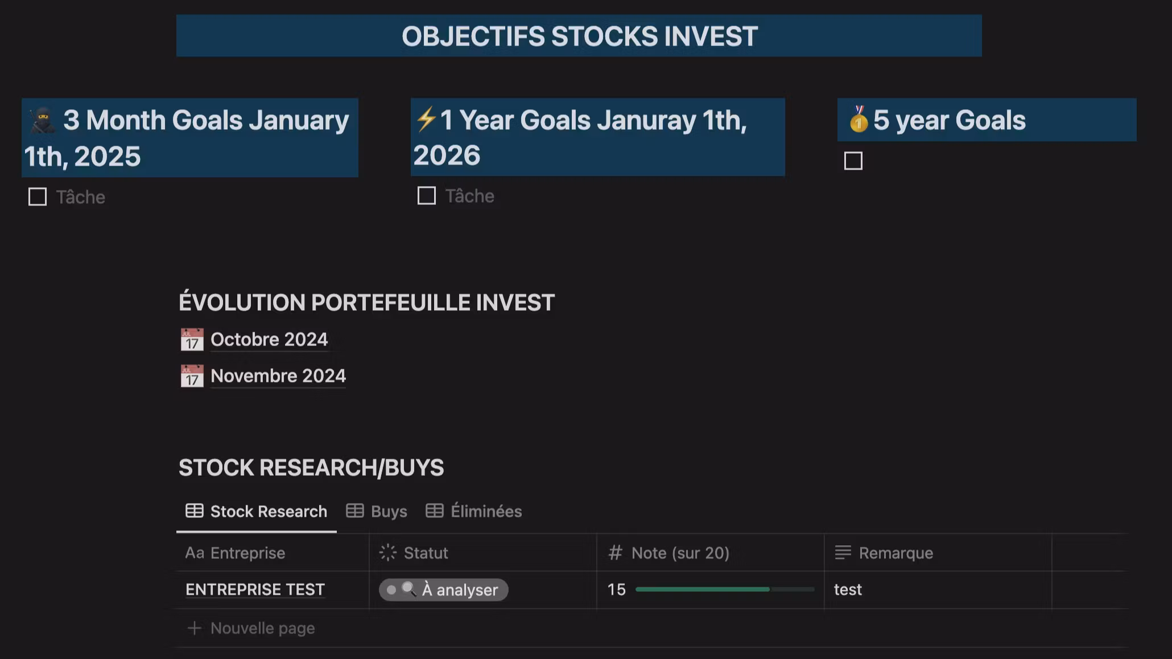Open the ENTREPRISE TEST page
This screenshot has height=659, width=1172.
(255, 590)
